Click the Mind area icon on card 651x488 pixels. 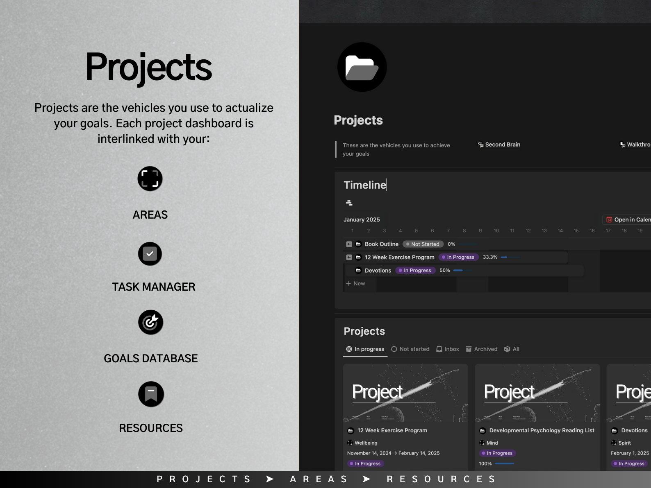click(x=482, y=443)
